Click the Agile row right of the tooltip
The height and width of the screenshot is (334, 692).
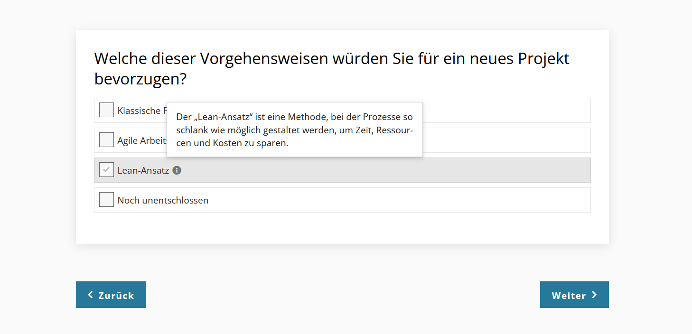[503, 140]
